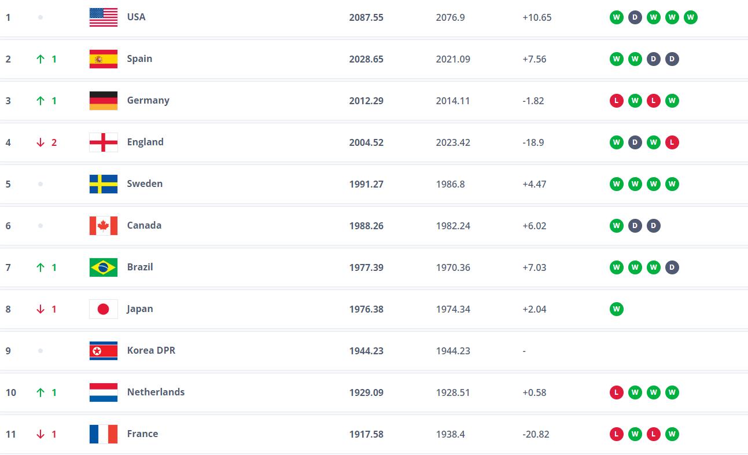The height and width of the screenshot is (455, 748).
Task: Click the Korea DPR flag icon
Action: point(104,351)
